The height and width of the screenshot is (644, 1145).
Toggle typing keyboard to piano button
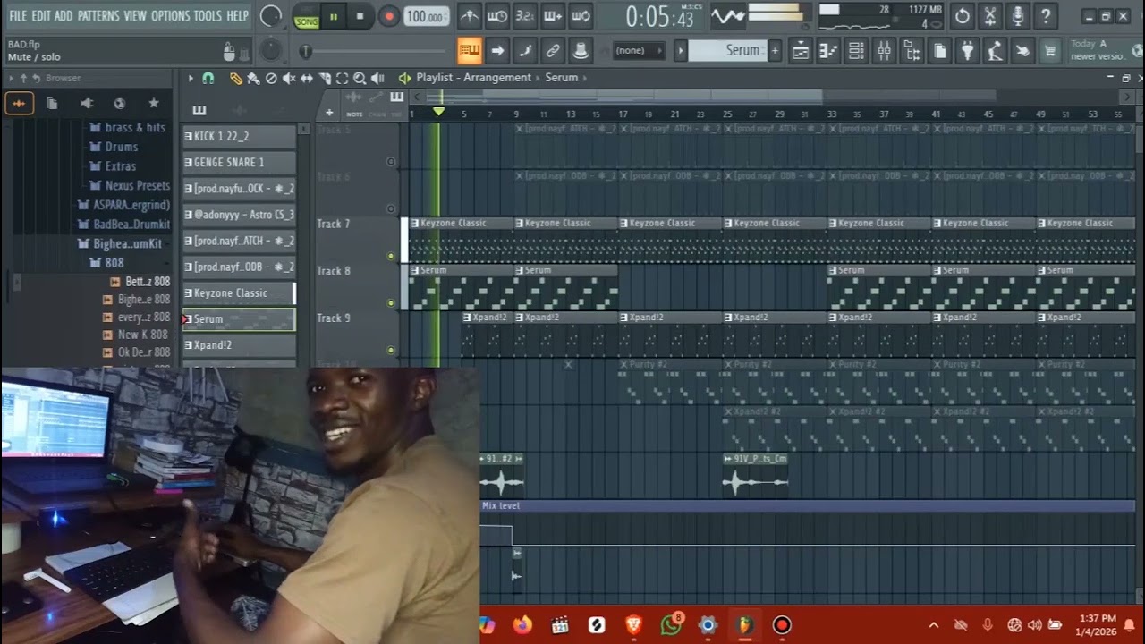(470, 51)
